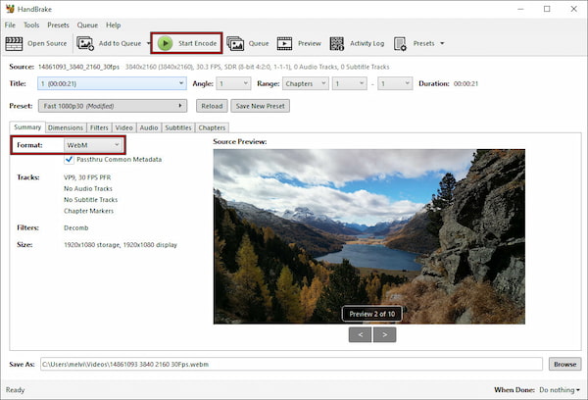Click the Browse button
This screenshot has width=588, height=400.
click(565, 364)
